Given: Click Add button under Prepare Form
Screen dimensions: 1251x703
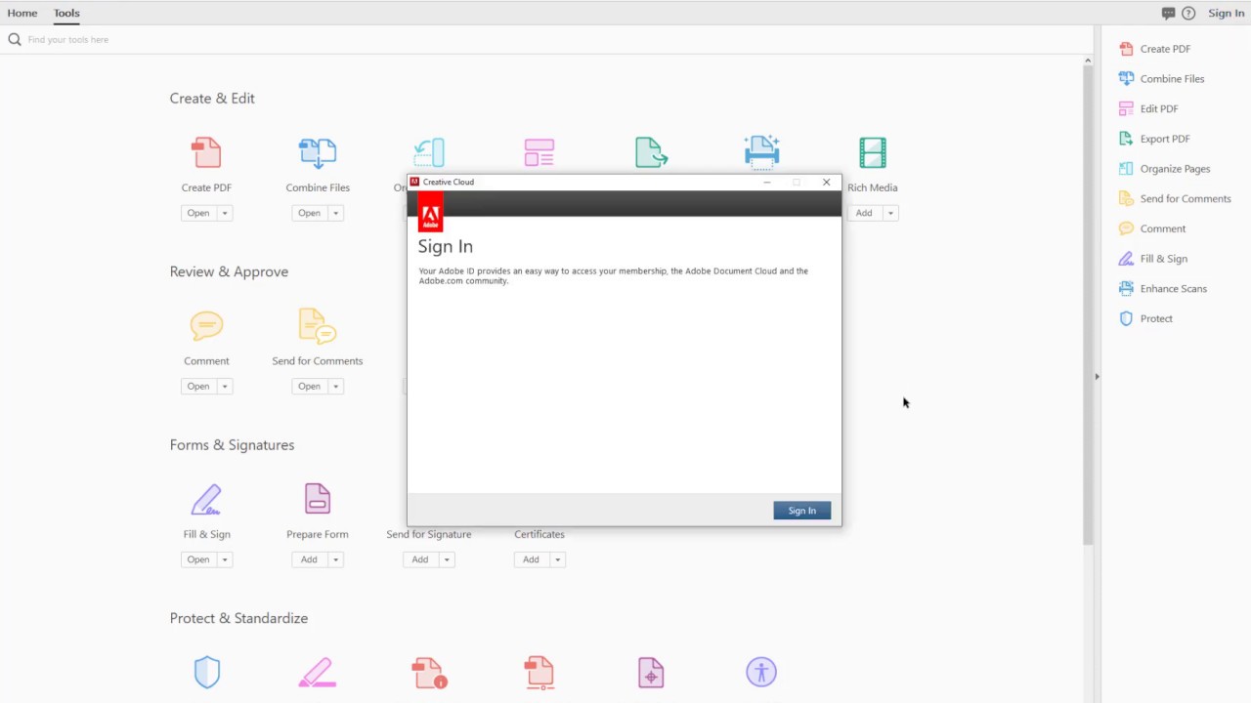Looking at the screenshot, I should pos(309,559).
